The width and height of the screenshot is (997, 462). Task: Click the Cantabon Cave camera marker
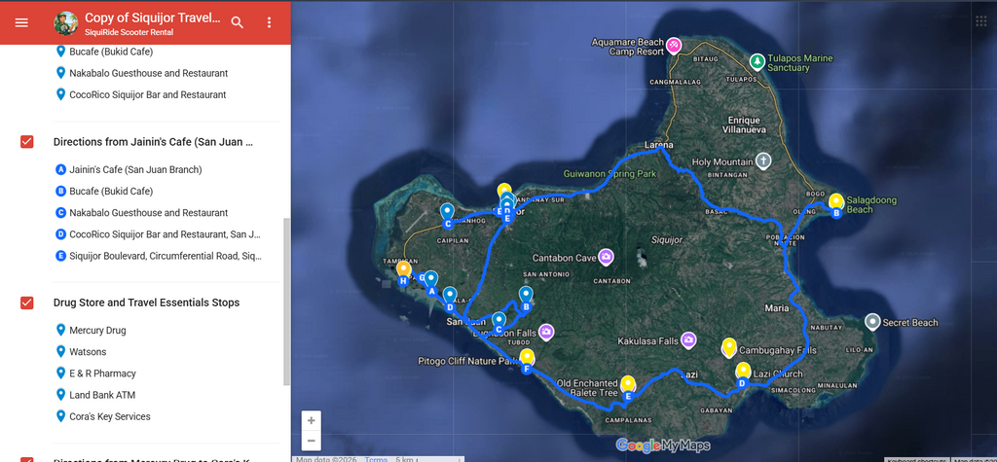point(606,257)
